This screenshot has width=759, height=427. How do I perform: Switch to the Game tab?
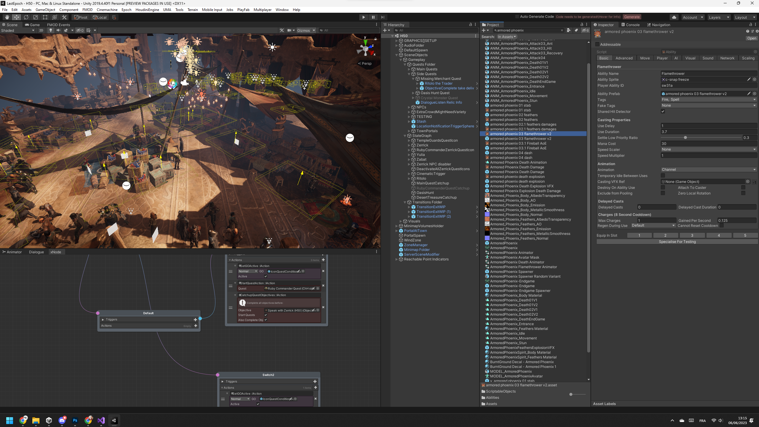(32, 25)
